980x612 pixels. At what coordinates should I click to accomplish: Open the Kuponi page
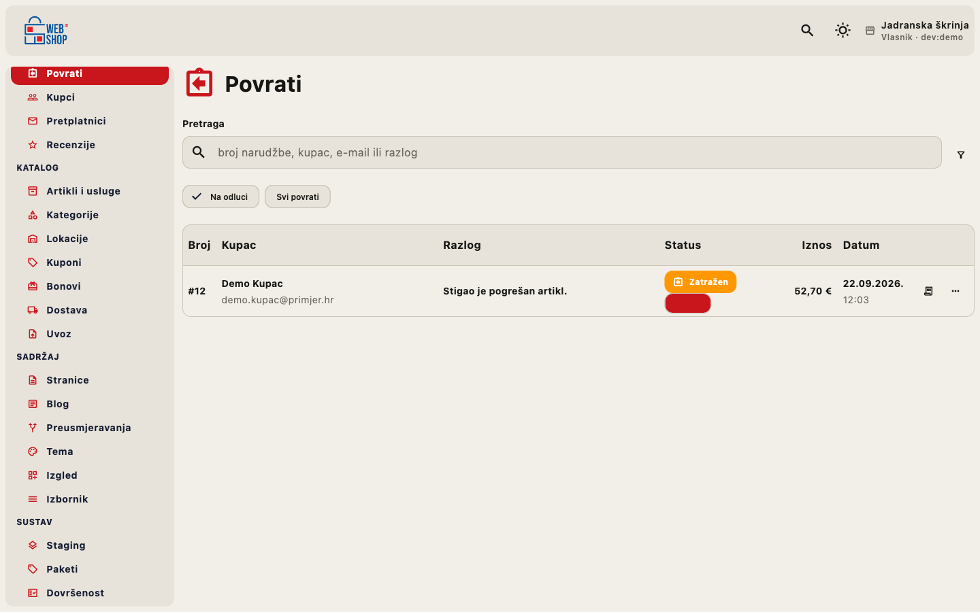pos(90,262)
